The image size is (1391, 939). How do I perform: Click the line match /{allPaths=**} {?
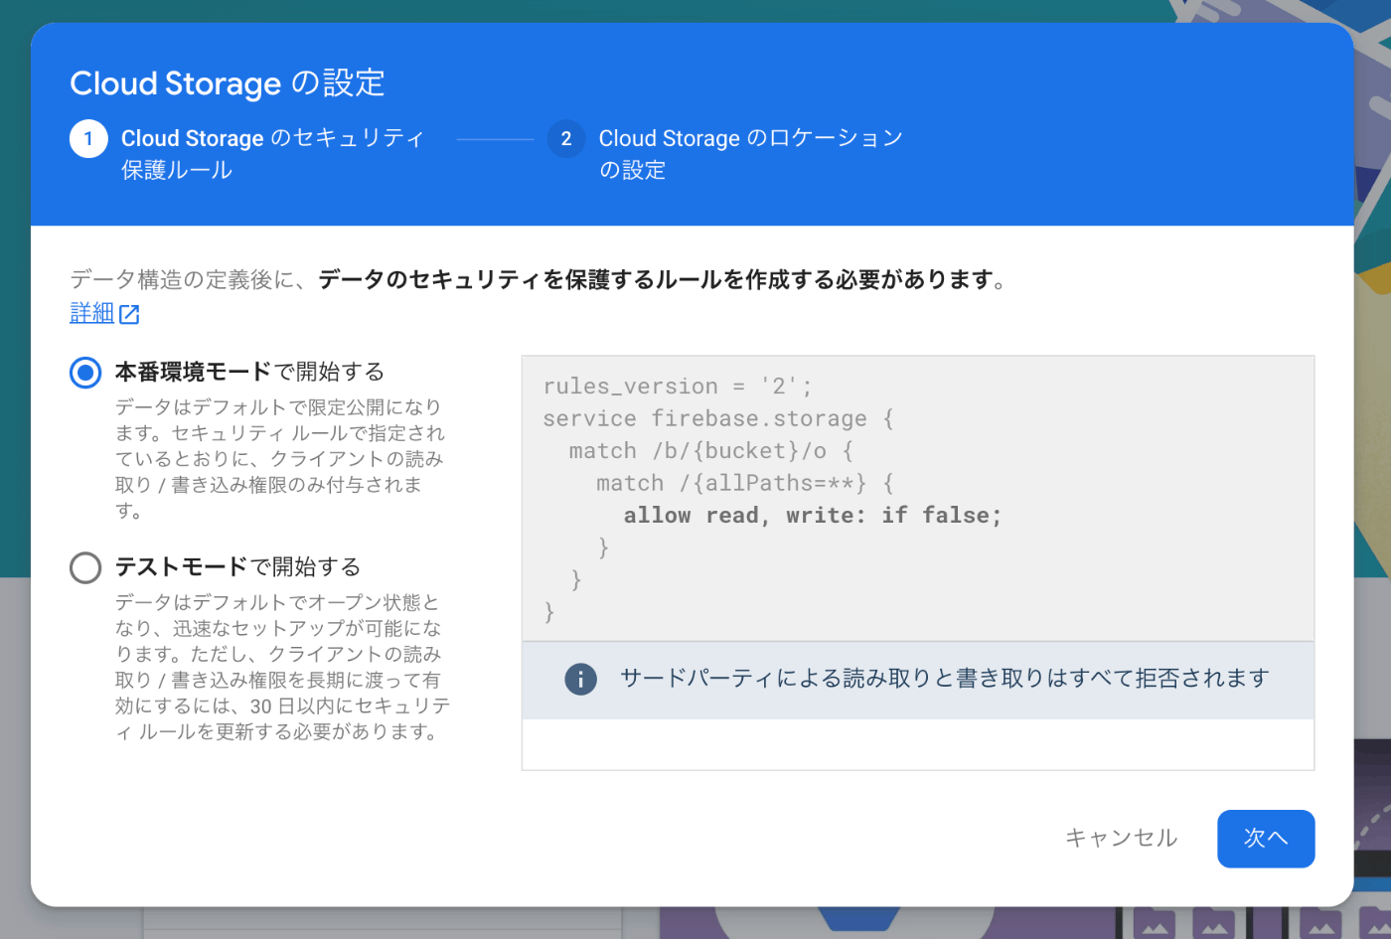coord(745,483)
